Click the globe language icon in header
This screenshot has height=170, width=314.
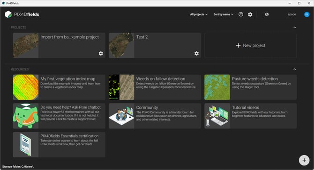click(267, 14)
